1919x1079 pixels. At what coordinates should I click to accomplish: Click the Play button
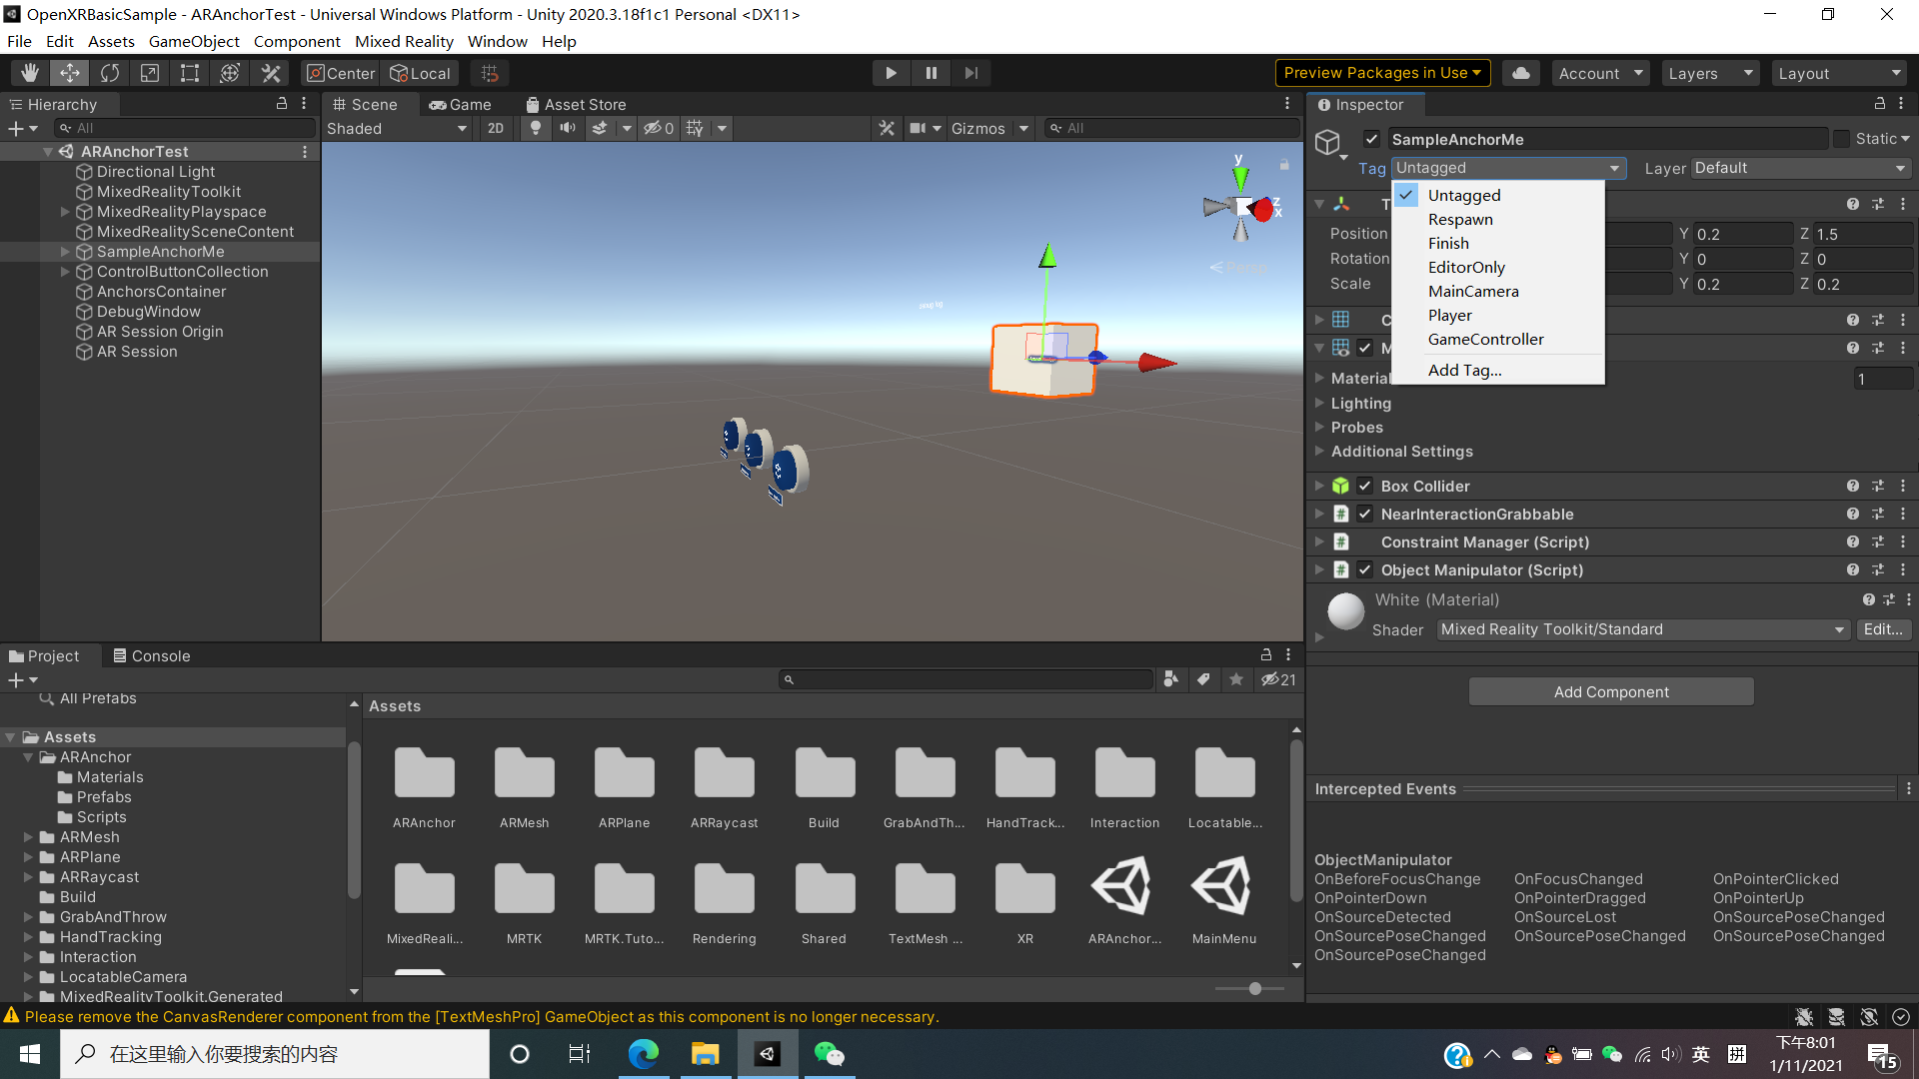click(891, 73)
